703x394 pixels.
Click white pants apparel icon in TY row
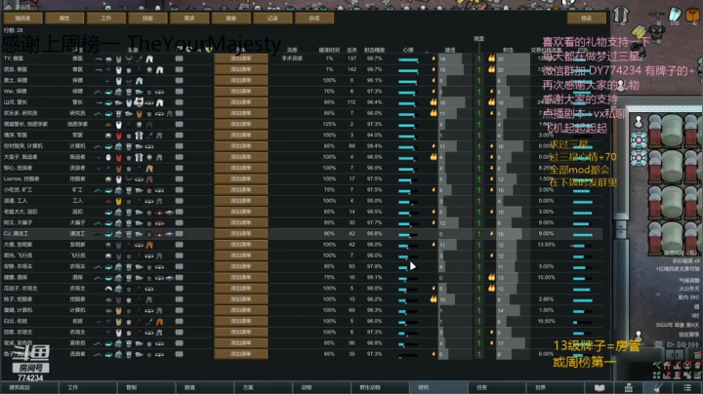tap(149, 59)
